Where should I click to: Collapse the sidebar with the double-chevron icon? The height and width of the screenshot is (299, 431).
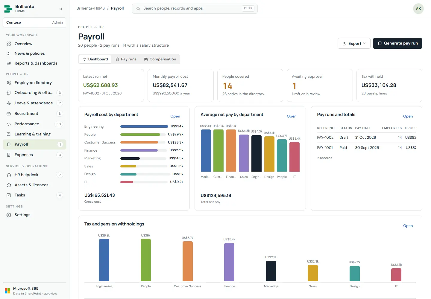point(61,9)
